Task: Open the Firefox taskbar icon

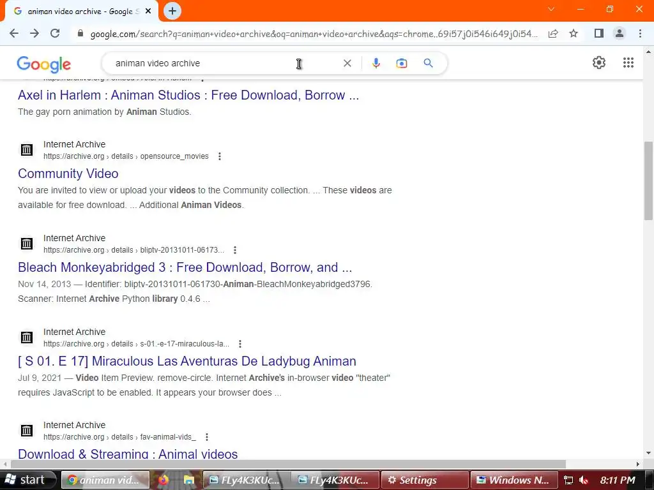Action: click(x=163, y=480)
